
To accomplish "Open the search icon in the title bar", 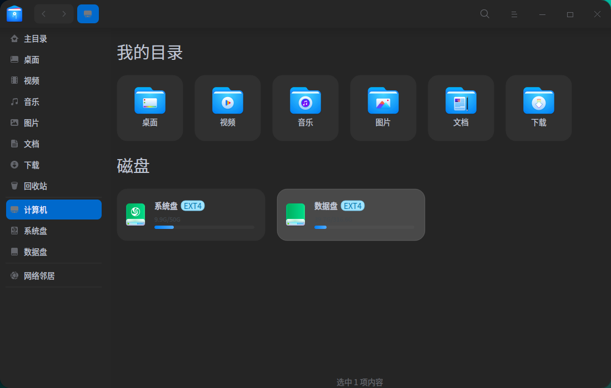I will pyautogui.click(x=484, y=14).
